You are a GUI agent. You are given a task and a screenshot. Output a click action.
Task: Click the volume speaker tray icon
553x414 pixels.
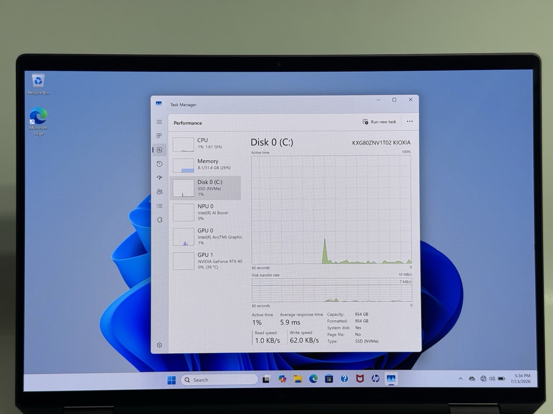point(492,378)
